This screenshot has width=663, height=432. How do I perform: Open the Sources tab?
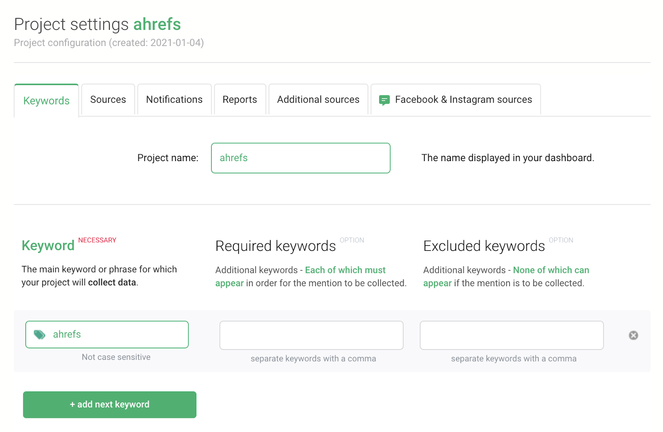[108, 100]
